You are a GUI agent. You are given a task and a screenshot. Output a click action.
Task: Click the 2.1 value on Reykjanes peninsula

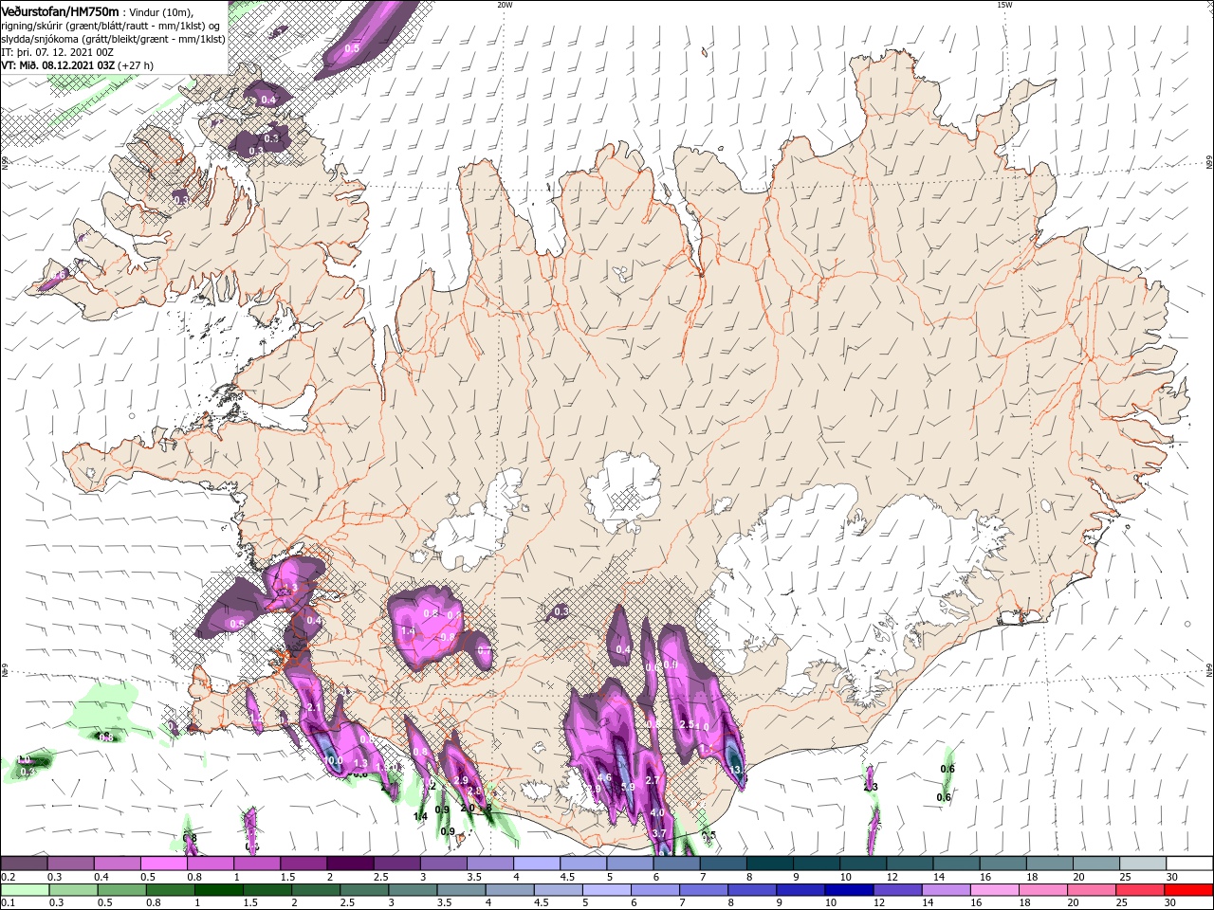(x=315, y=707)
